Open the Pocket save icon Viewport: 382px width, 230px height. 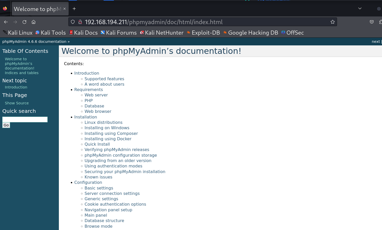pyautogui.click(x=372, y=22)
